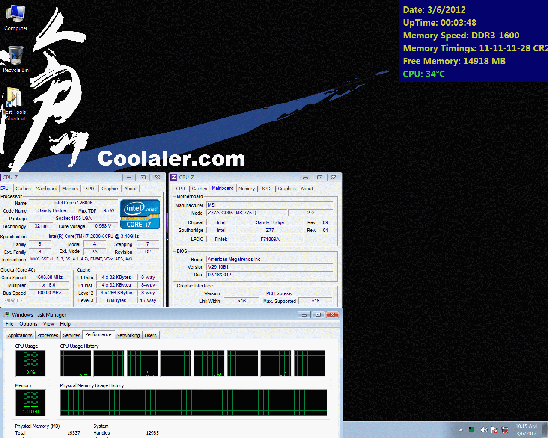Maximize the left CPU-Z window

[143, 177]
